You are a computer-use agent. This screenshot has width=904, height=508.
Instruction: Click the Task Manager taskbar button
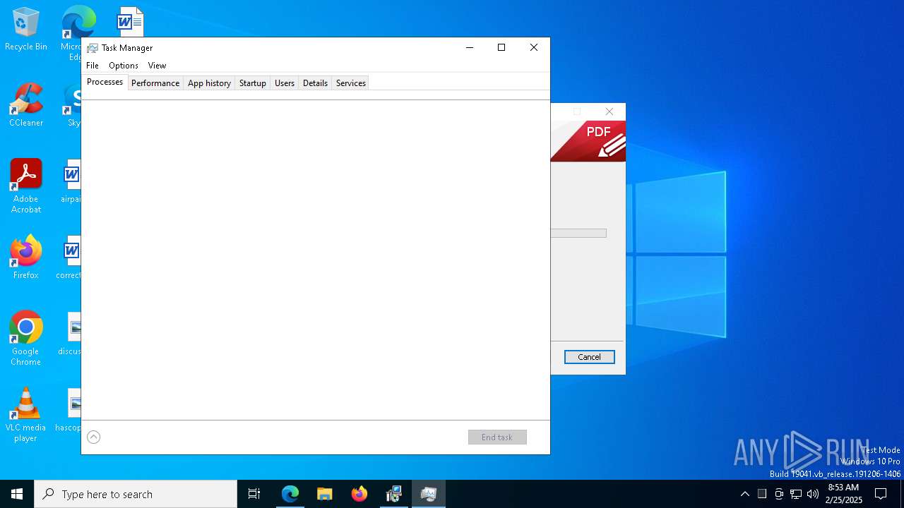tap(429, 494)
